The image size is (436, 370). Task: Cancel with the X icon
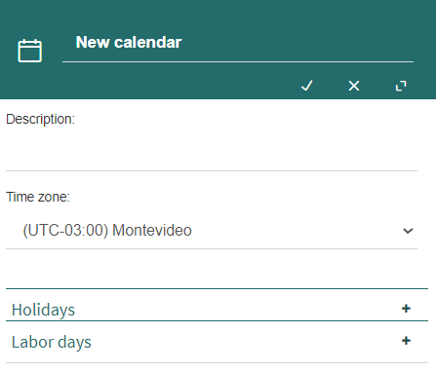354,86
